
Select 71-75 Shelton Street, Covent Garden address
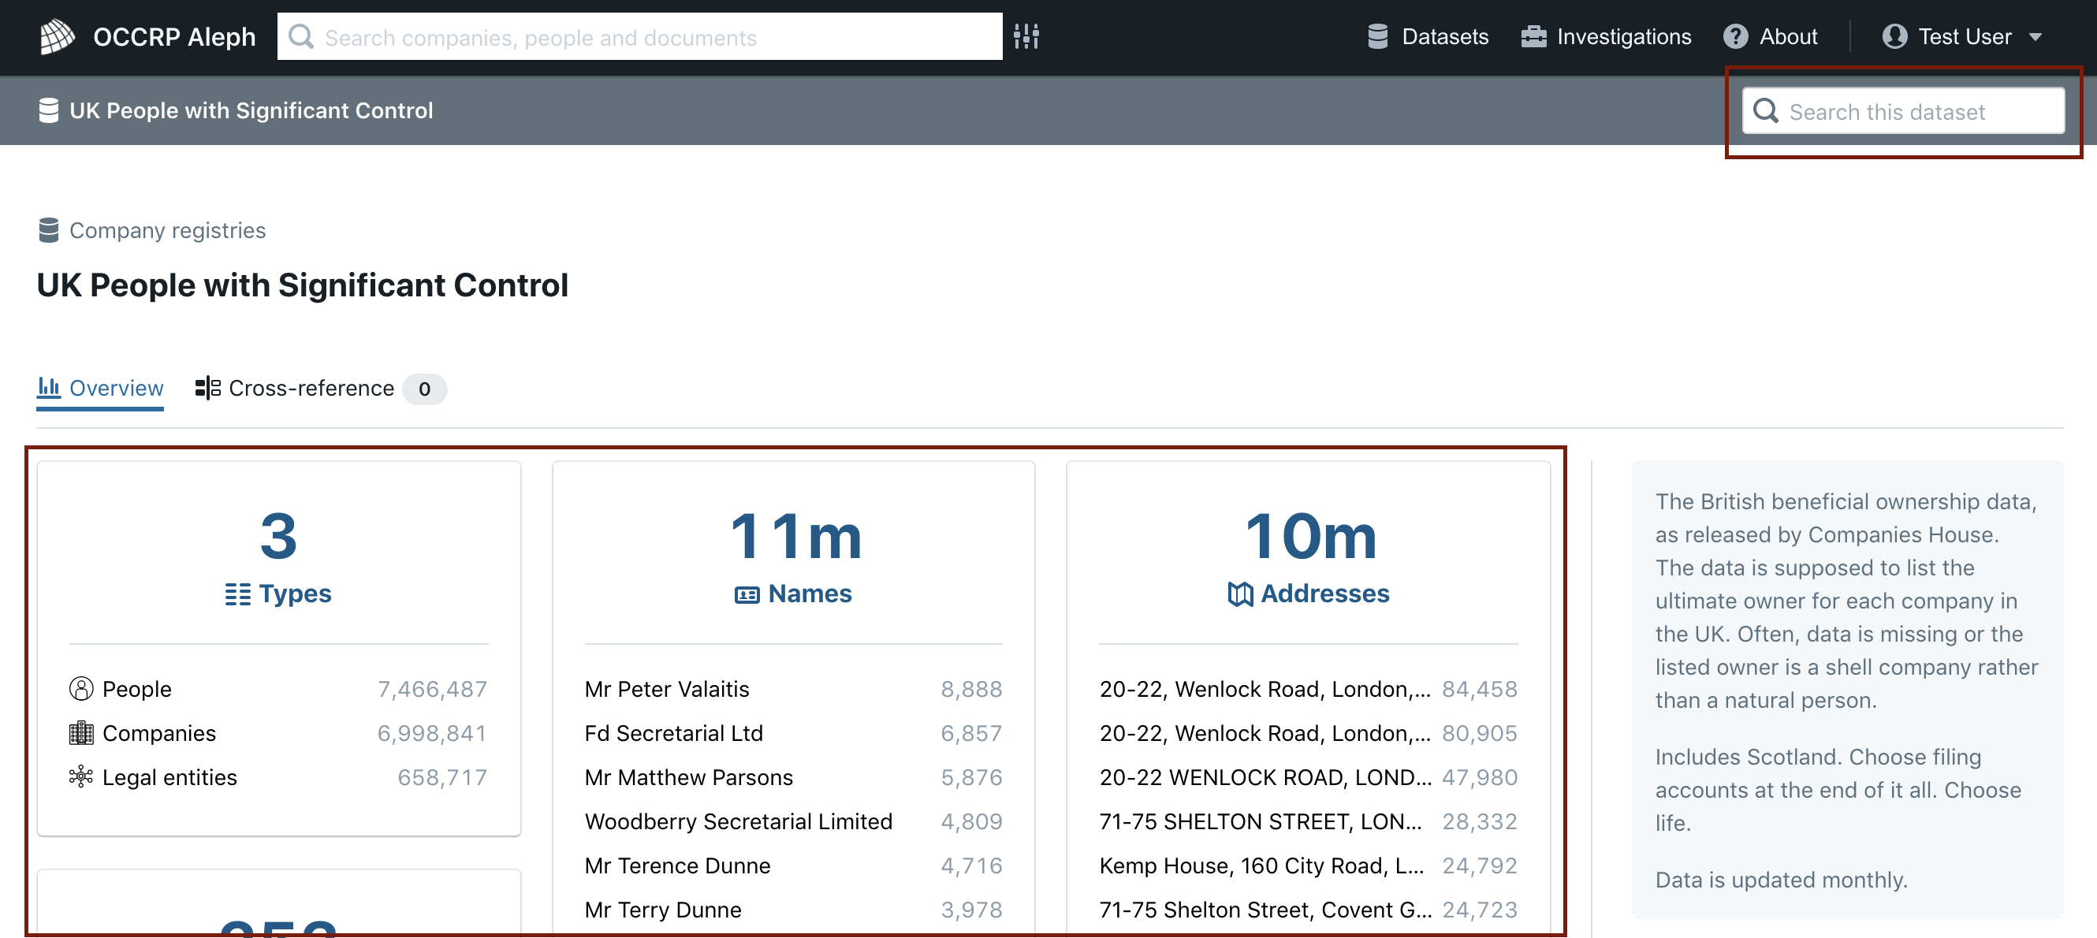1308,909
